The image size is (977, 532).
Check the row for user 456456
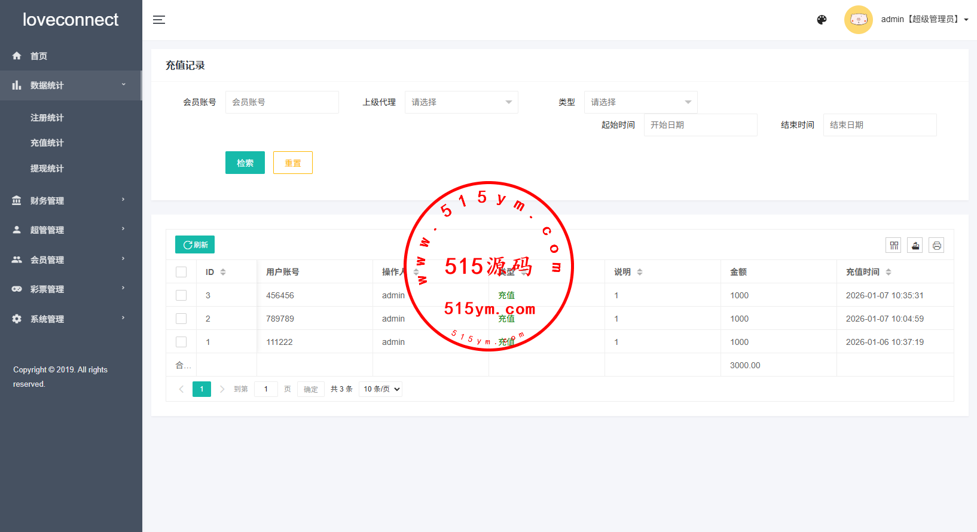pos(181,295)
